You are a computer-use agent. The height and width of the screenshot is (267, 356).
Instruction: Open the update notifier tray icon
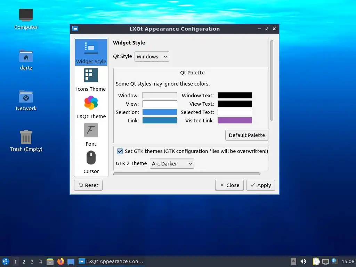click(x=334, y=261)
